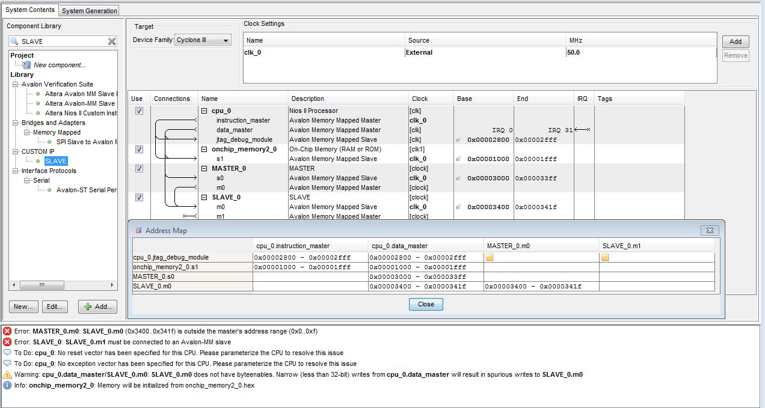Screen dimensions: 765x408
Task: Click the red error icon for MASTER_0.m0
Action: click(7, 331)
